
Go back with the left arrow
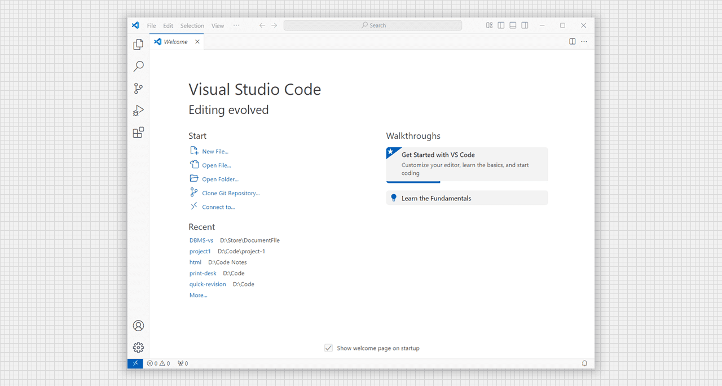pyautogui.click(x=262, y=25)
